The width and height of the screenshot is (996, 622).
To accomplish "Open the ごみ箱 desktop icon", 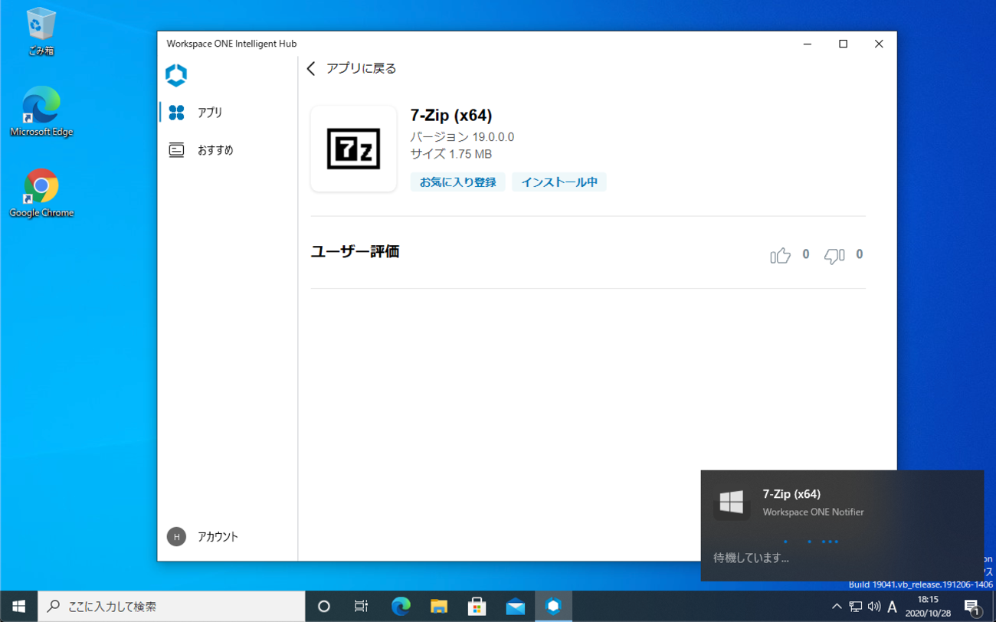I will click(41, 32).
